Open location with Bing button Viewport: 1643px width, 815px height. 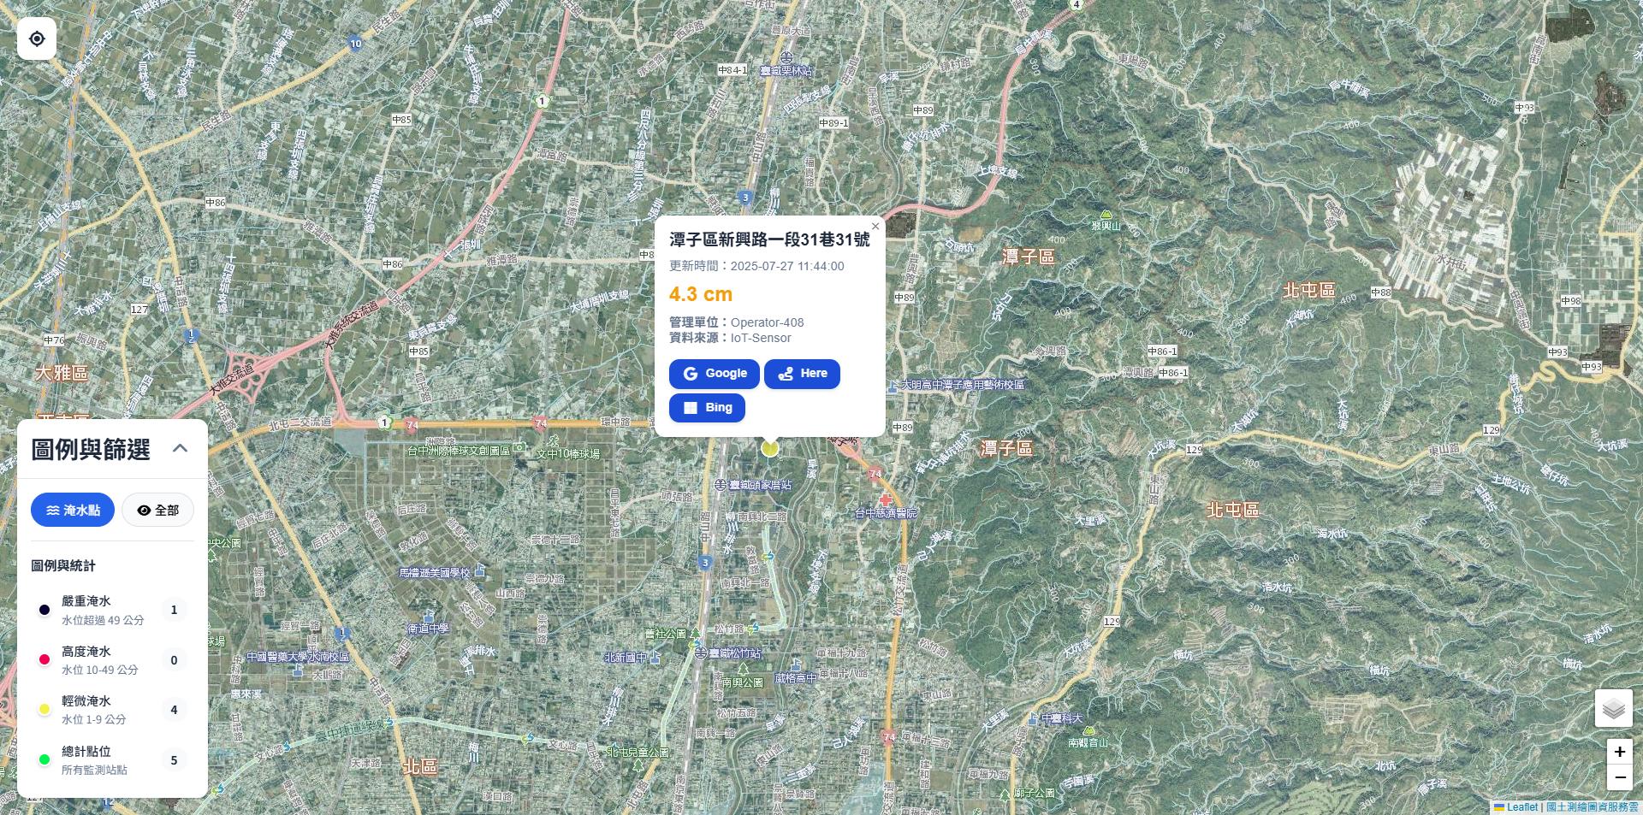[x=707, y=408]
